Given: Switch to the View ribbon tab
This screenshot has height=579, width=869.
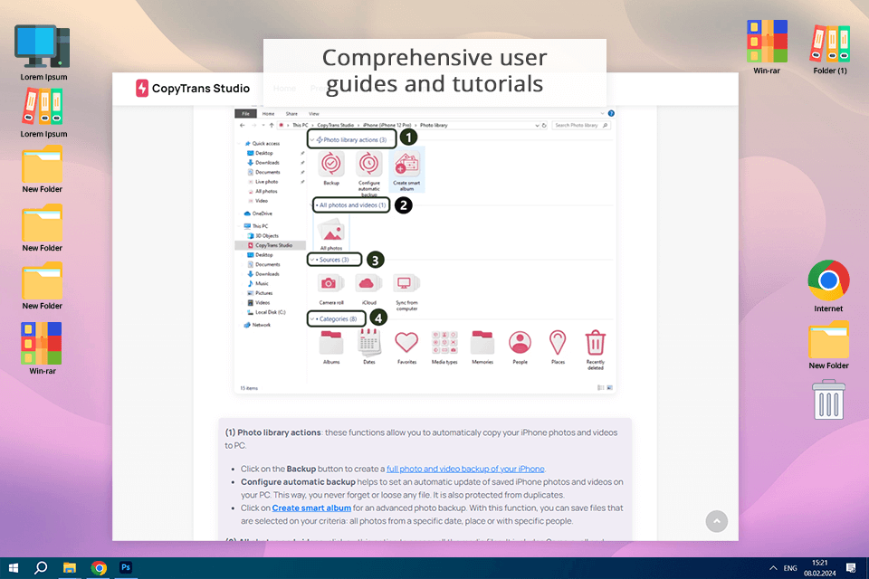Looking at the screenshot, I should [x=314, y=114].
